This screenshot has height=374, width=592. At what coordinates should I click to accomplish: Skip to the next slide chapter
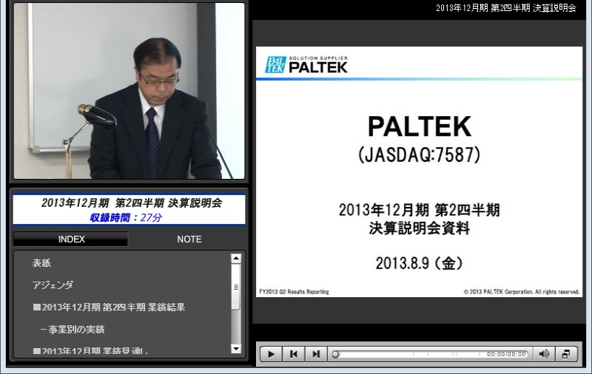tap(316, 354)
